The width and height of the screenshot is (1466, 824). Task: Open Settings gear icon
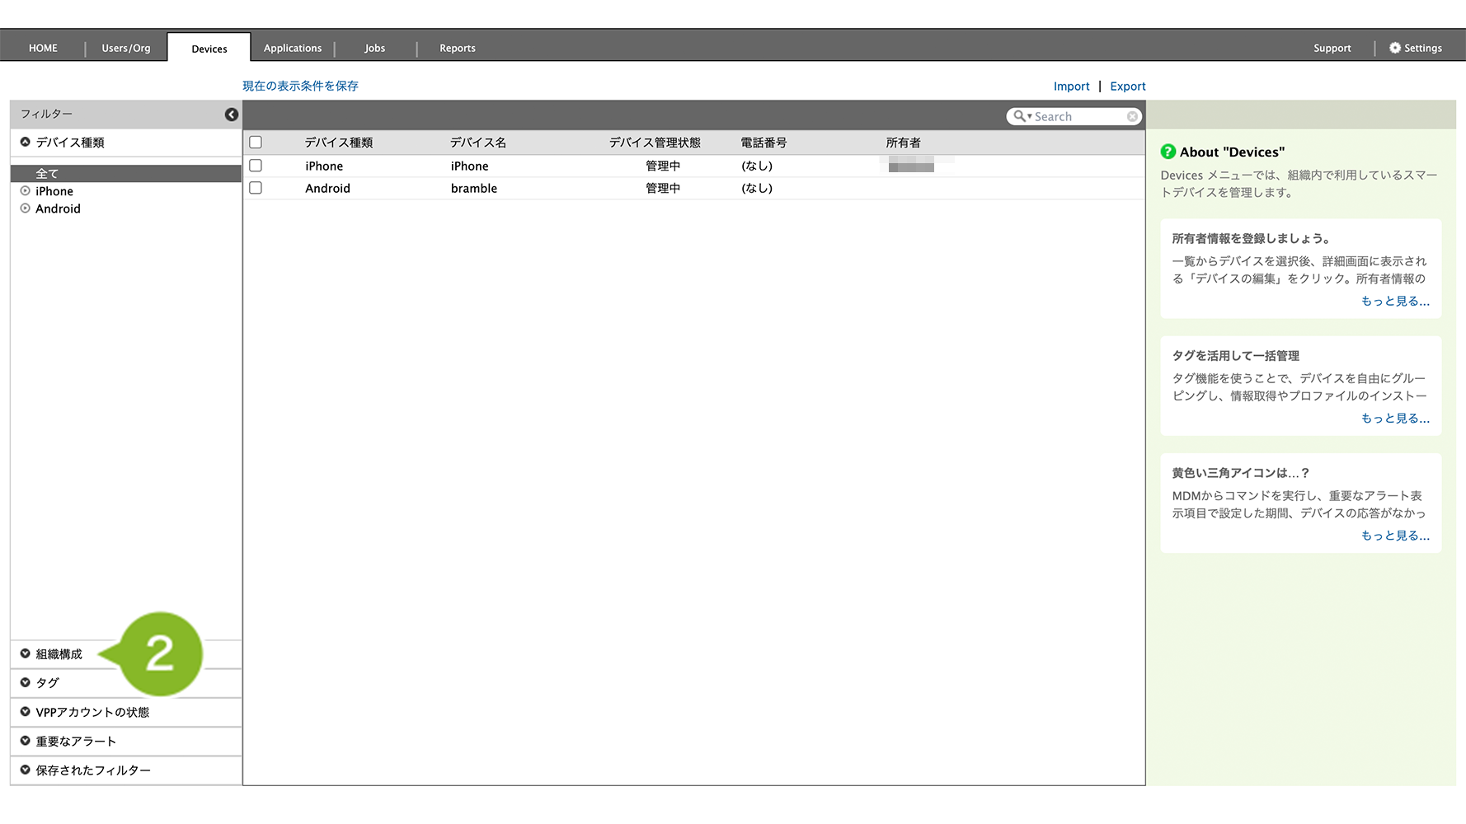1395,48
